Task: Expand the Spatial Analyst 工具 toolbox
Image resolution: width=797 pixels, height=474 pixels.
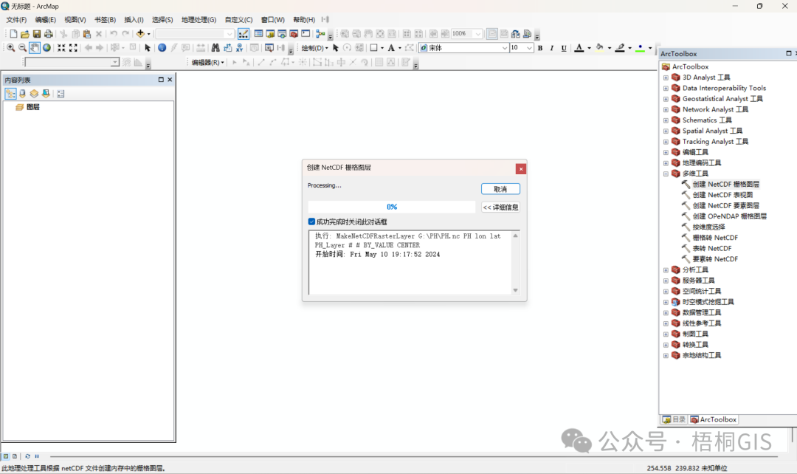Action: pos(666,131)
